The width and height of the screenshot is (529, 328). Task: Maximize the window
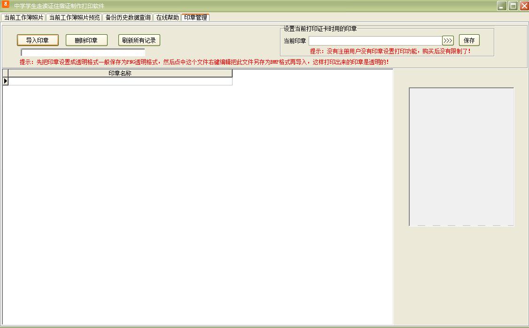click(513, 6)
